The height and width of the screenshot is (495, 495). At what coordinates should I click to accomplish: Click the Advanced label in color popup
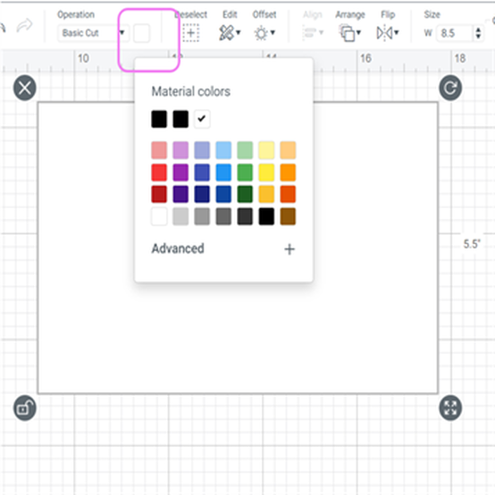pos(178,248)
